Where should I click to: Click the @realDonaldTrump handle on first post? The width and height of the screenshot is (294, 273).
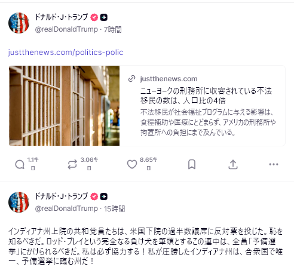pyautogui.click(x=66, y=29)
